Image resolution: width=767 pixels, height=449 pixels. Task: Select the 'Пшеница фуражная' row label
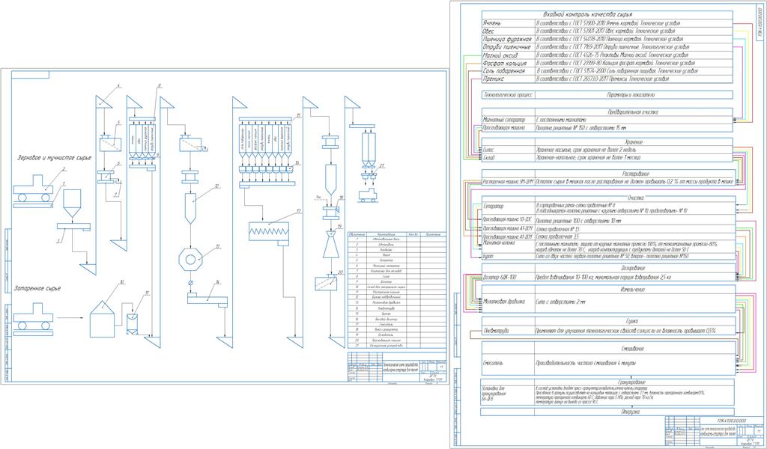click(x=509, y=39)
